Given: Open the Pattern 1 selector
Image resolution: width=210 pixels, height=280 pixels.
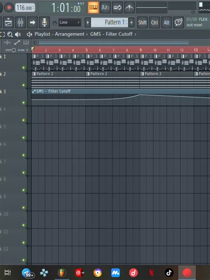Looking at the screenshot, I should (109, 23).
